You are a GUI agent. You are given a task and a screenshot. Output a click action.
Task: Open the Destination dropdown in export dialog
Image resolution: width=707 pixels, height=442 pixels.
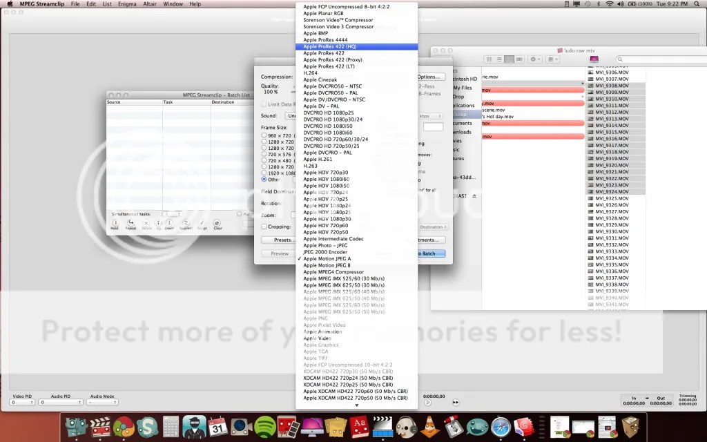tap(433, 227)
